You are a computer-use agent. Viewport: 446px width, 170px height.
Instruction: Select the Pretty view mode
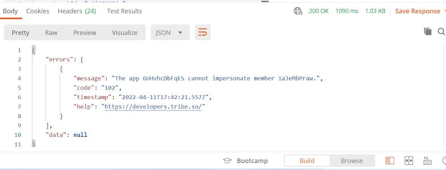[x=21, y=32]
